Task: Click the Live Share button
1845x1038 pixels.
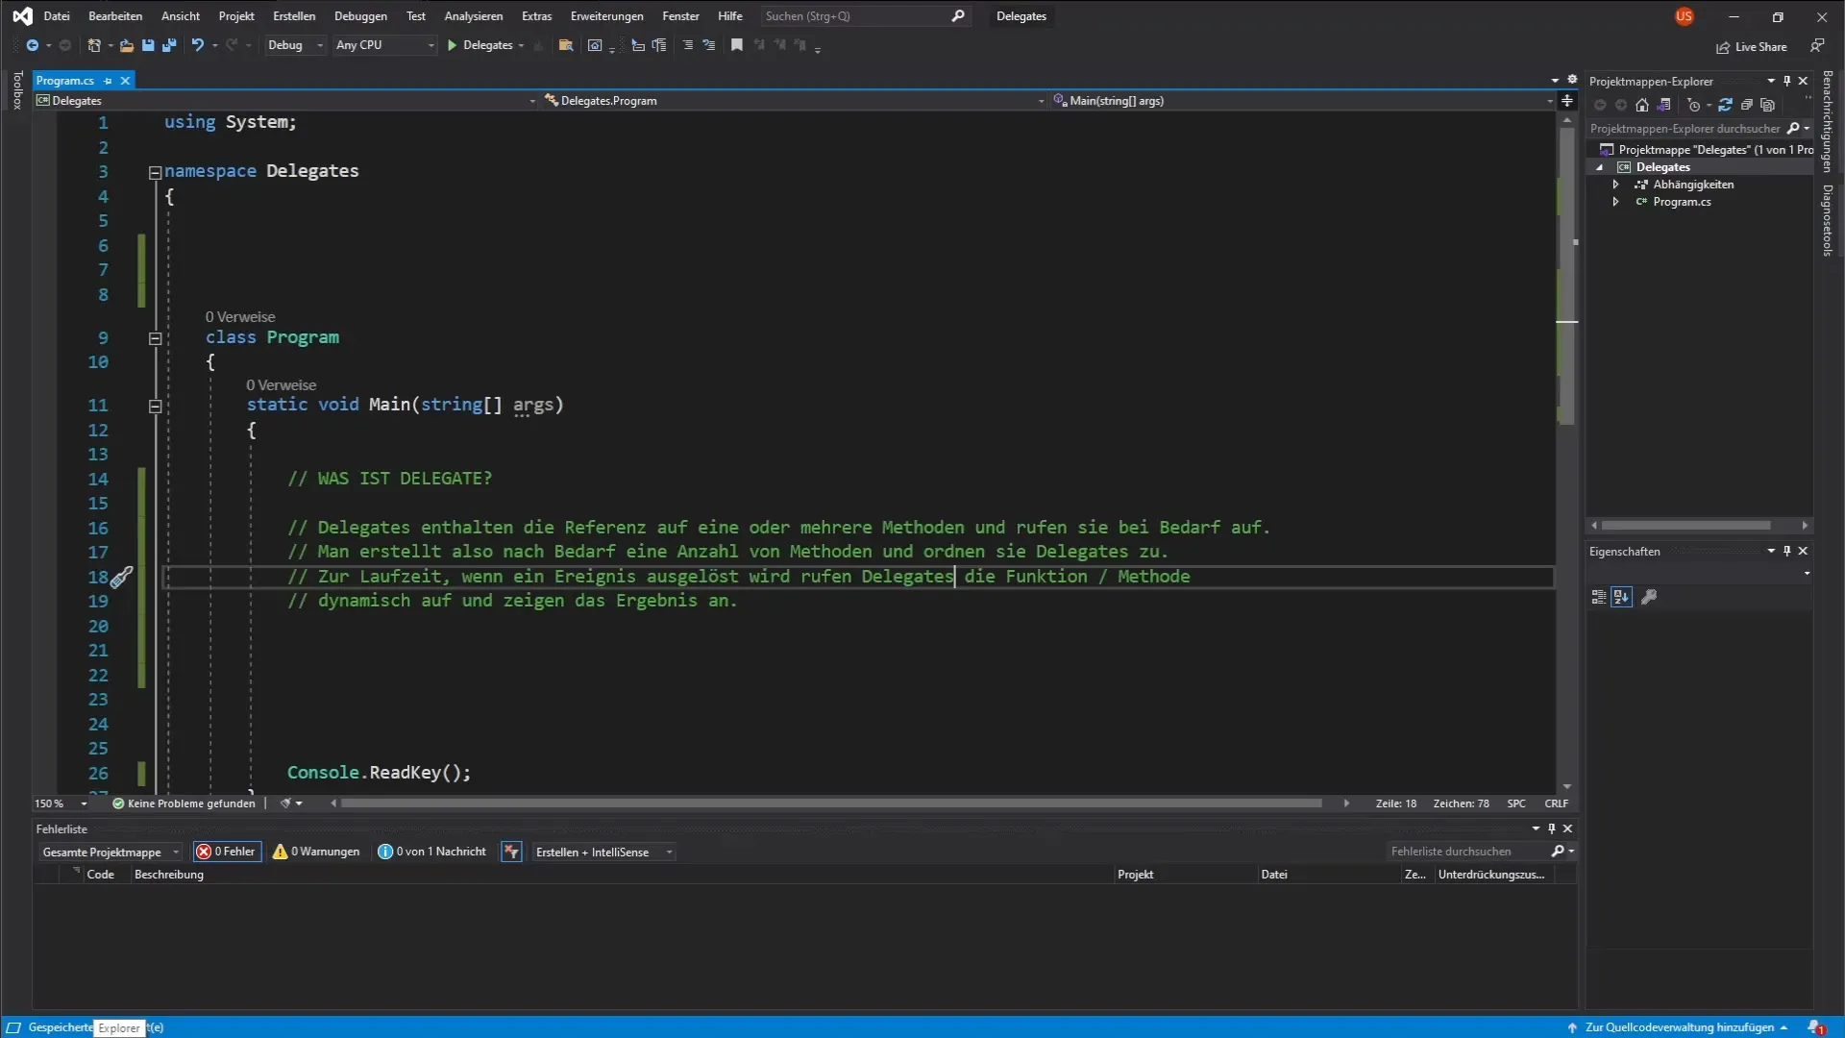Action: (x=1752, y=47)
